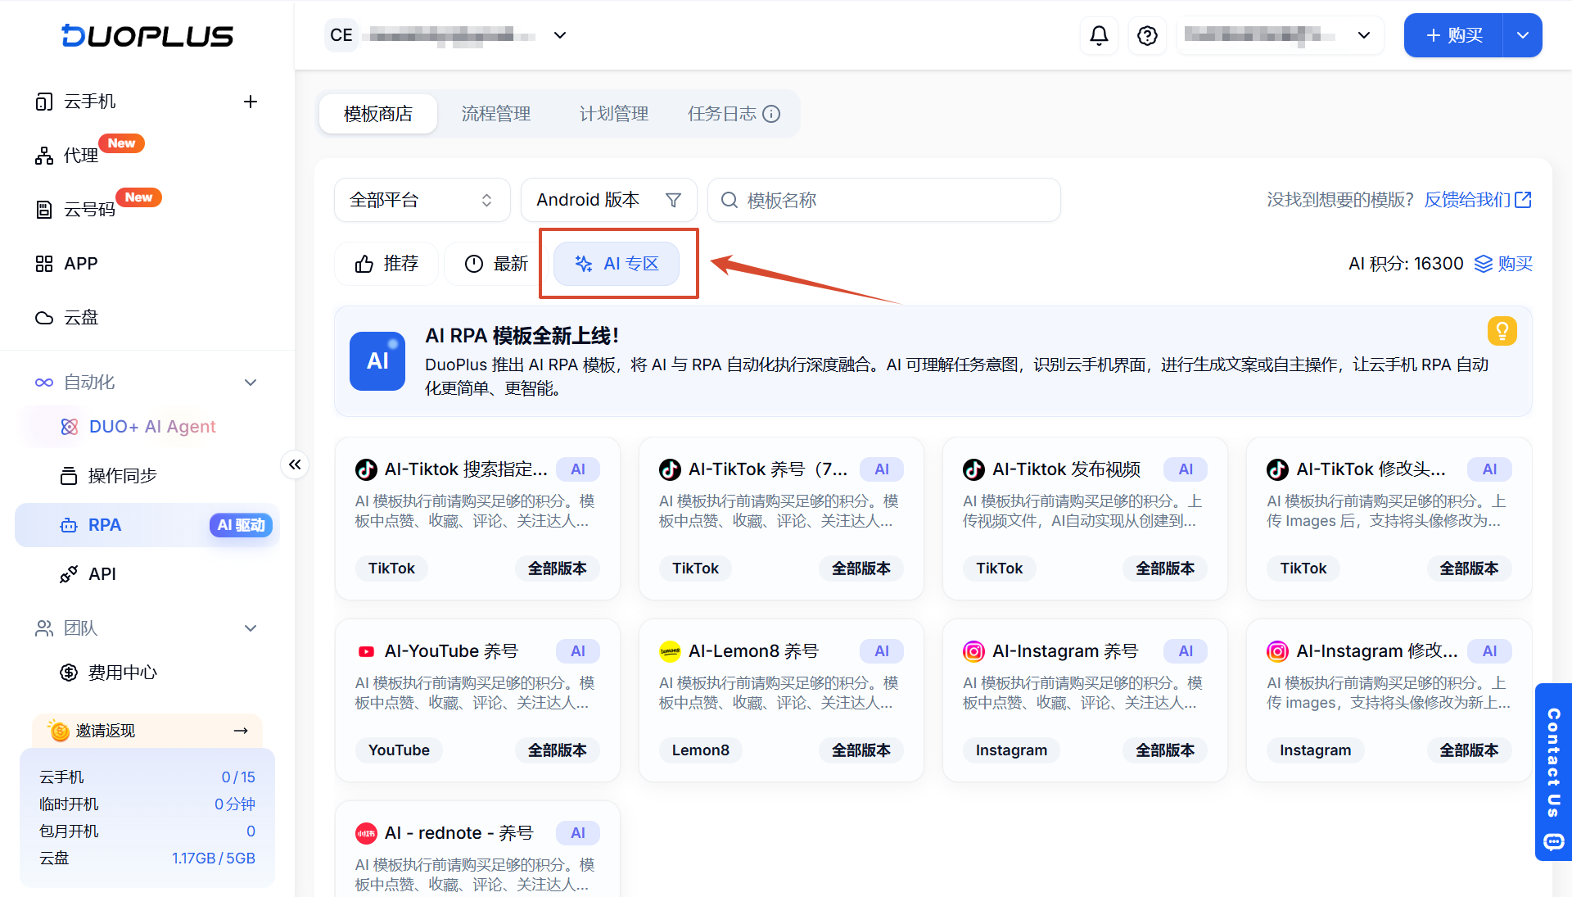The height and width of the screenshot is (897, 1572).
Task: Open the help question-mark icon
Action: click(x=1147, y=36)
